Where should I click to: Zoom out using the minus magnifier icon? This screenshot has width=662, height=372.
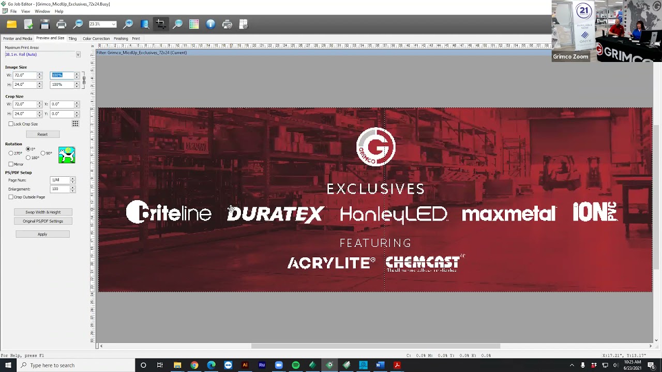pos(78,24)
